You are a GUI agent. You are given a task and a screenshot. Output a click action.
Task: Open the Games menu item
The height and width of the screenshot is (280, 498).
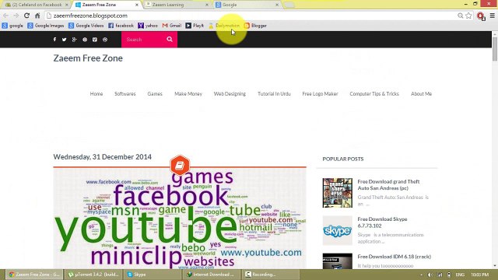(155, 93)
